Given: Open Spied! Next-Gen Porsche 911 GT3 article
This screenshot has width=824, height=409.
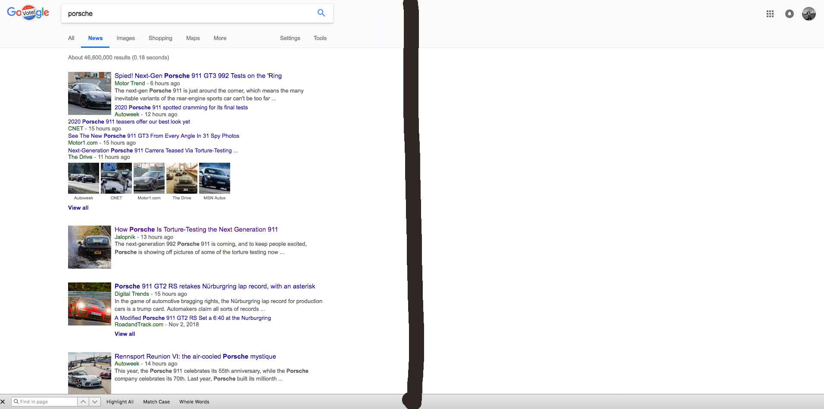Looking at the screenshot, I should 198,76.
